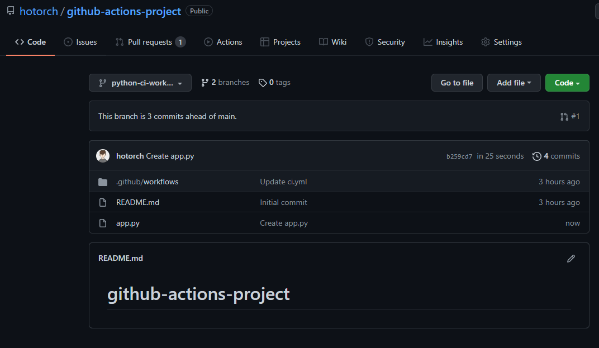The height and width of the screenshot is (348, 599).
Task: Click the README.md panel header title
Action: tap(120, 258)
